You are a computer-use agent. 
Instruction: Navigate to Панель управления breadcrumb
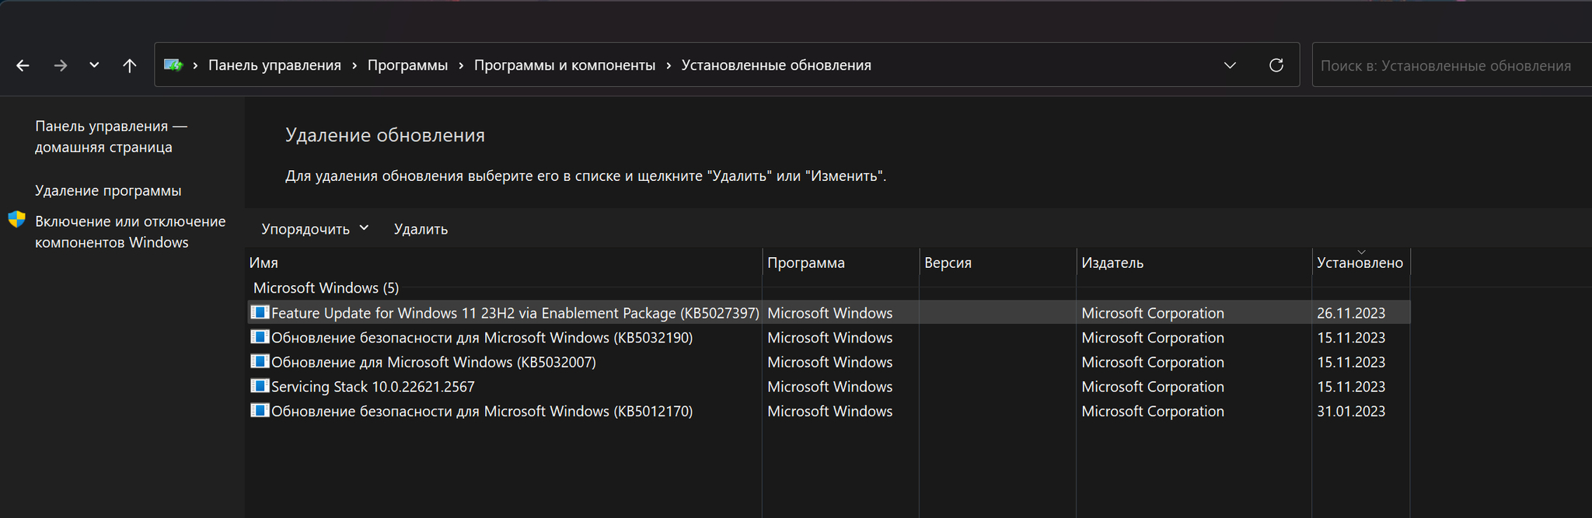[274, 65]
